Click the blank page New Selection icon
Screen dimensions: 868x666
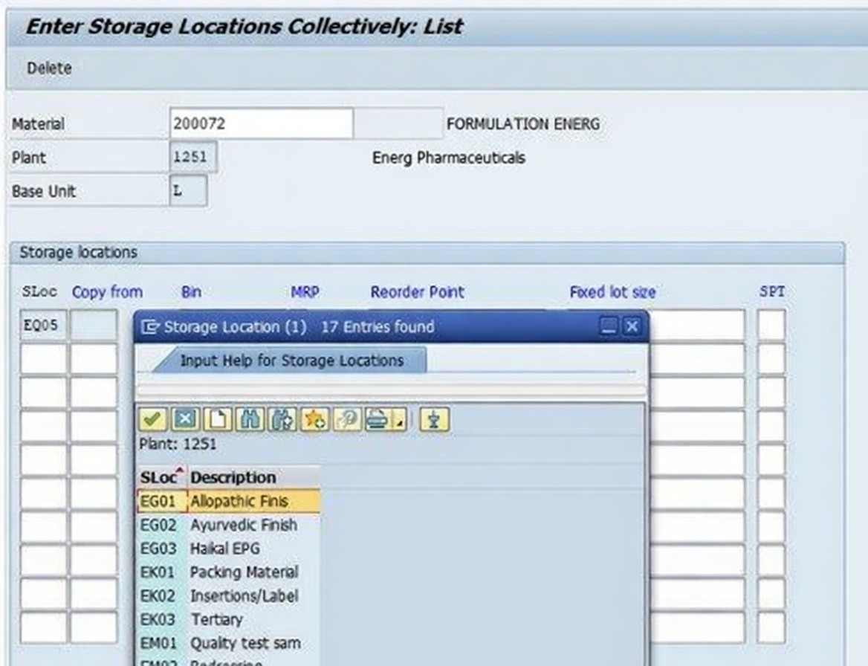click(217, 420)
